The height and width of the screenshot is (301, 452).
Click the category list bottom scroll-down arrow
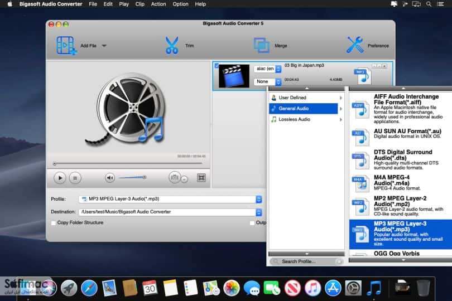306,254
